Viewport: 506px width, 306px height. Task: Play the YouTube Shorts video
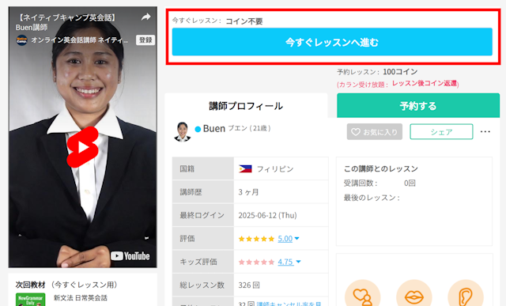(82, 147)
